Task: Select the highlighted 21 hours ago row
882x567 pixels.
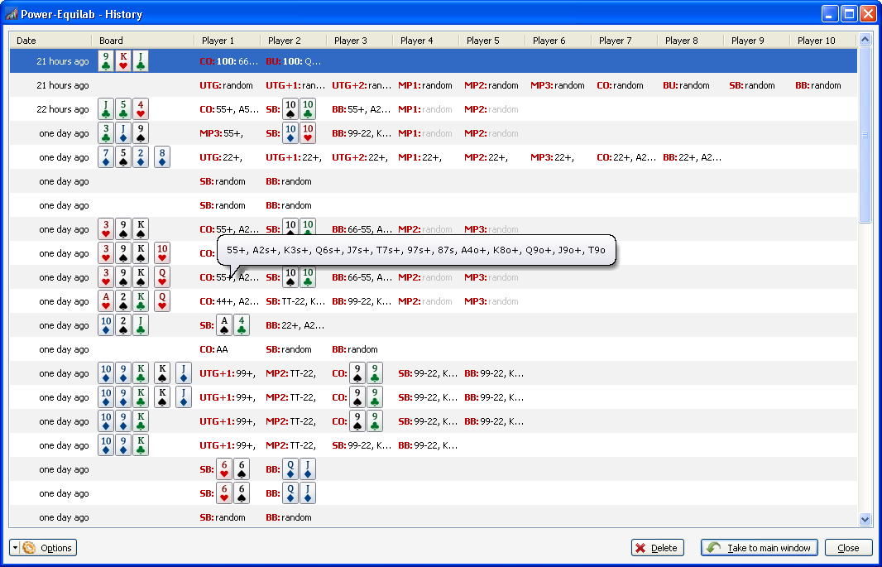Action: click(x=54, y=60)
